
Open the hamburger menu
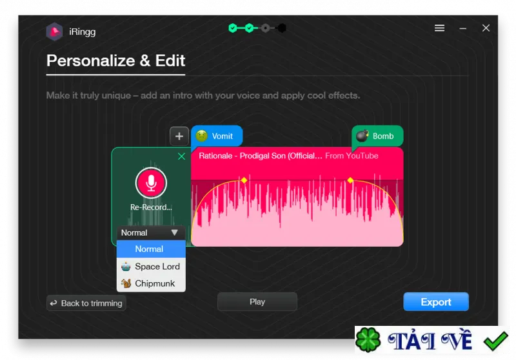click(x=439, y=28)
